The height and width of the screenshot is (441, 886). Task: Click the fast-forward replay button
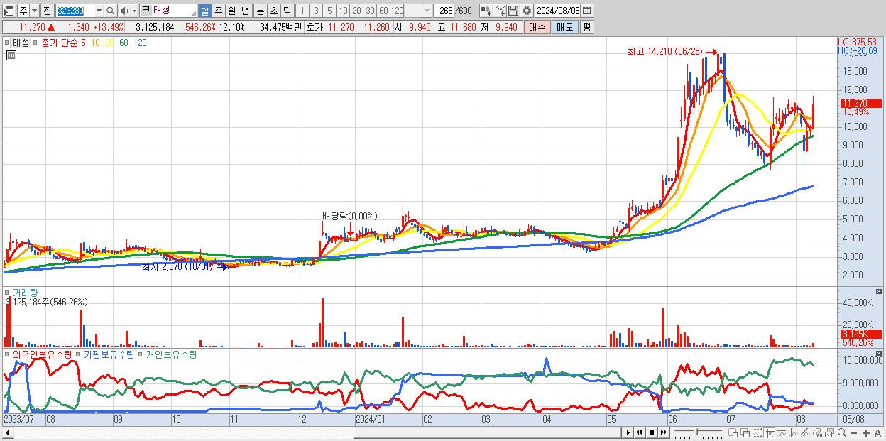tap(663, 432)
